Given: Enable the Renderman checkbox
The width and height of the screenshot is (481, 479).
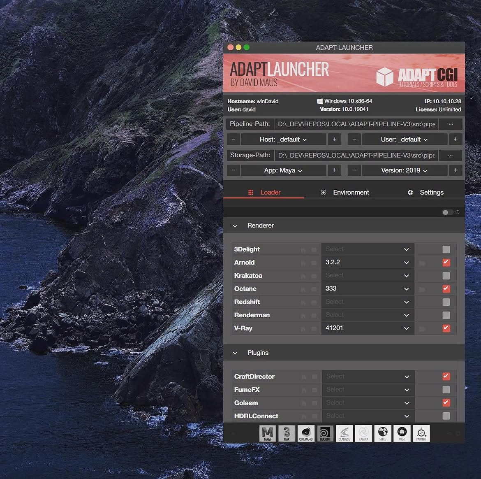Looking at the screenshot, I should (446, 315).
